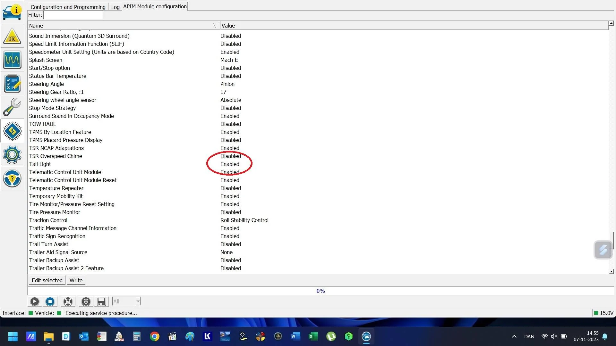The image size is (616, 346).
Task: Click the play button in bottom toolbar
Action: [35, 301]
